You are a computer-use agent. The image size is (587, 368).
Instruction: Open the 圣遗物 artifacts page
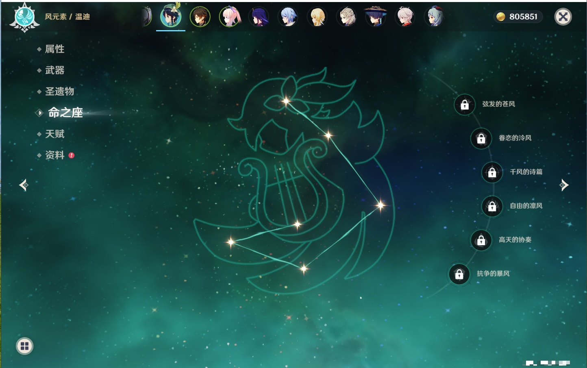click(59, 91)
